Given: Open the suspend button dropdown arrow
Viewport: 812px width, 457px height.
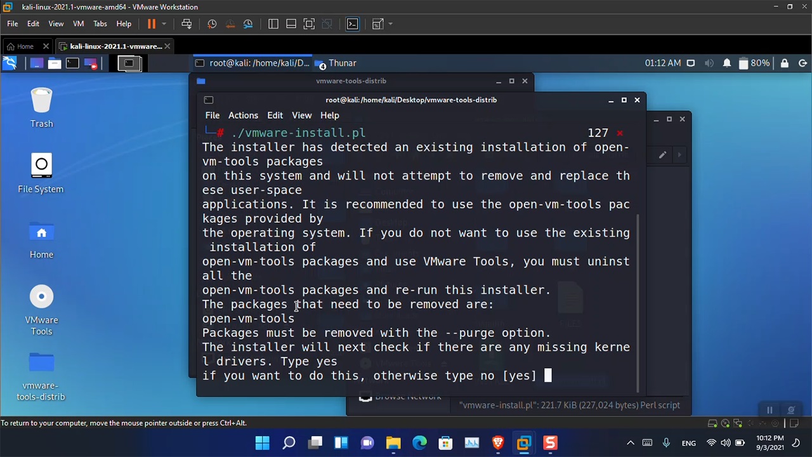Looking at the screenshot, I should [164, 23].
